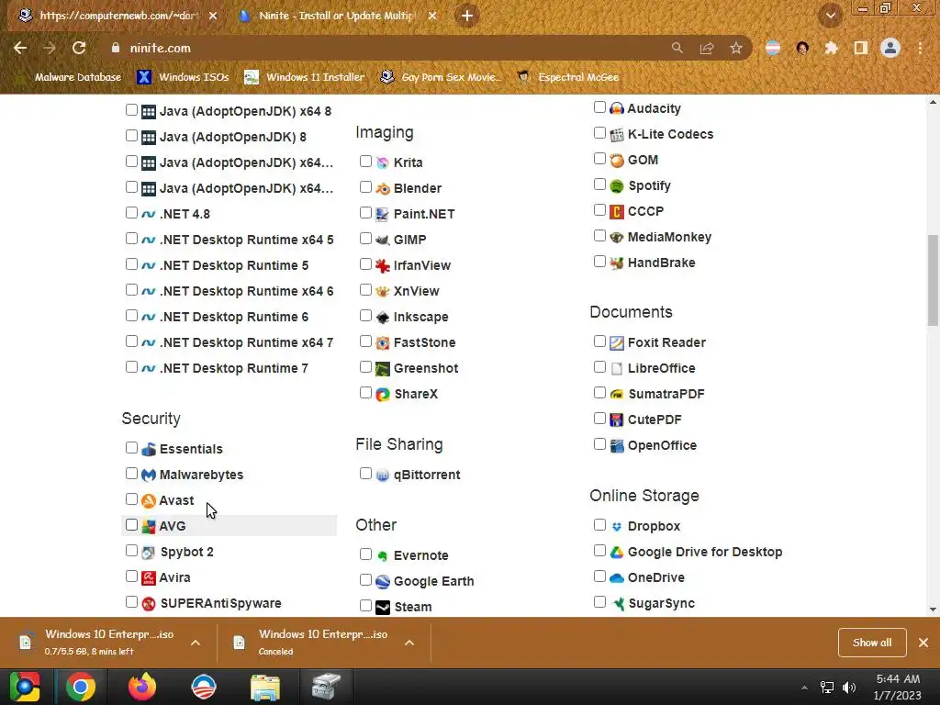The width and height of the screenshot is (940, 705).
Task: Close the downloads bar
Action: point(923,643)
